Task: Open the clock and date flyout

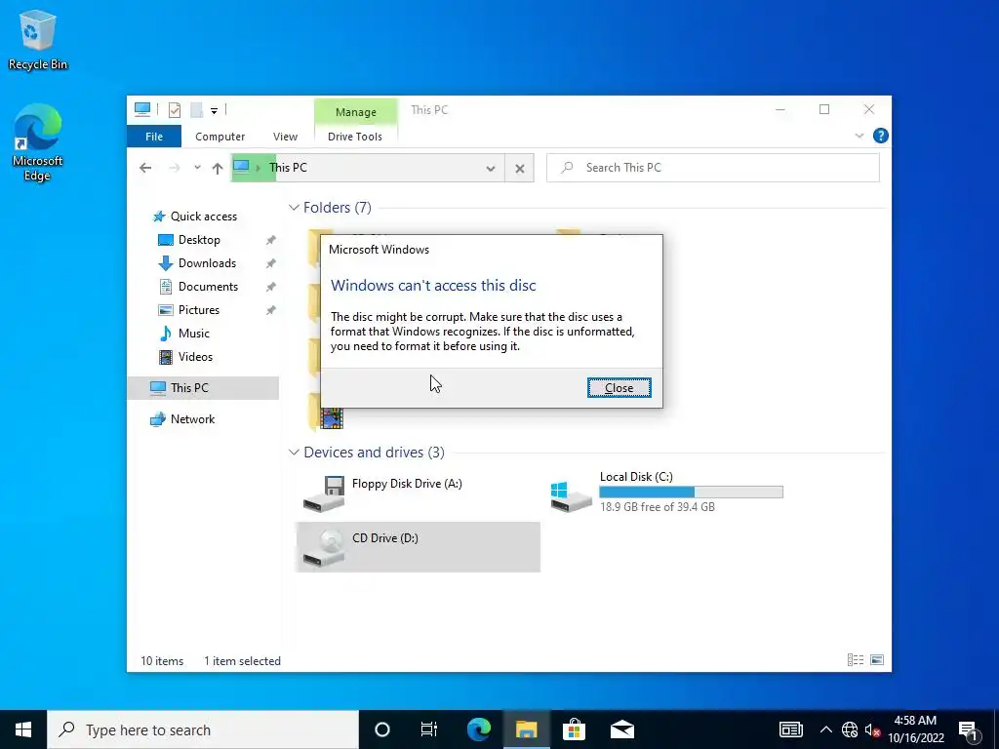Action: pos(915,729)
